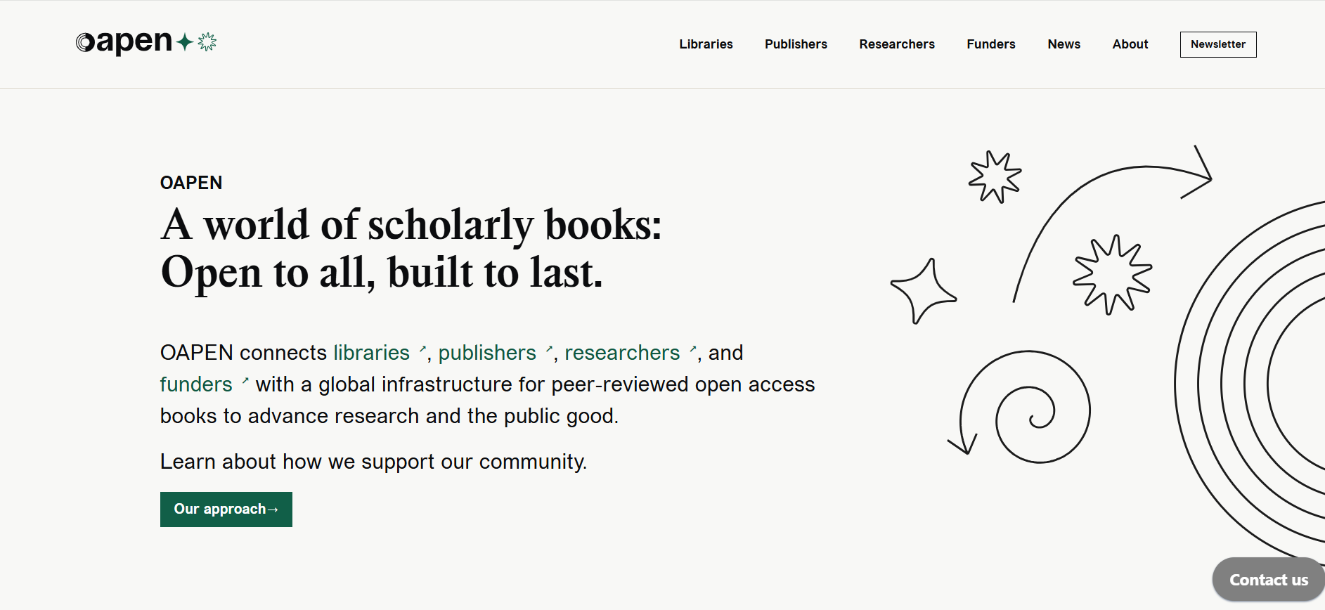Click the green four-point star beside the logo
Image resolution: width=1325 pixels, height=610 pixels.
pyautogui.click(x=185, y=42)
